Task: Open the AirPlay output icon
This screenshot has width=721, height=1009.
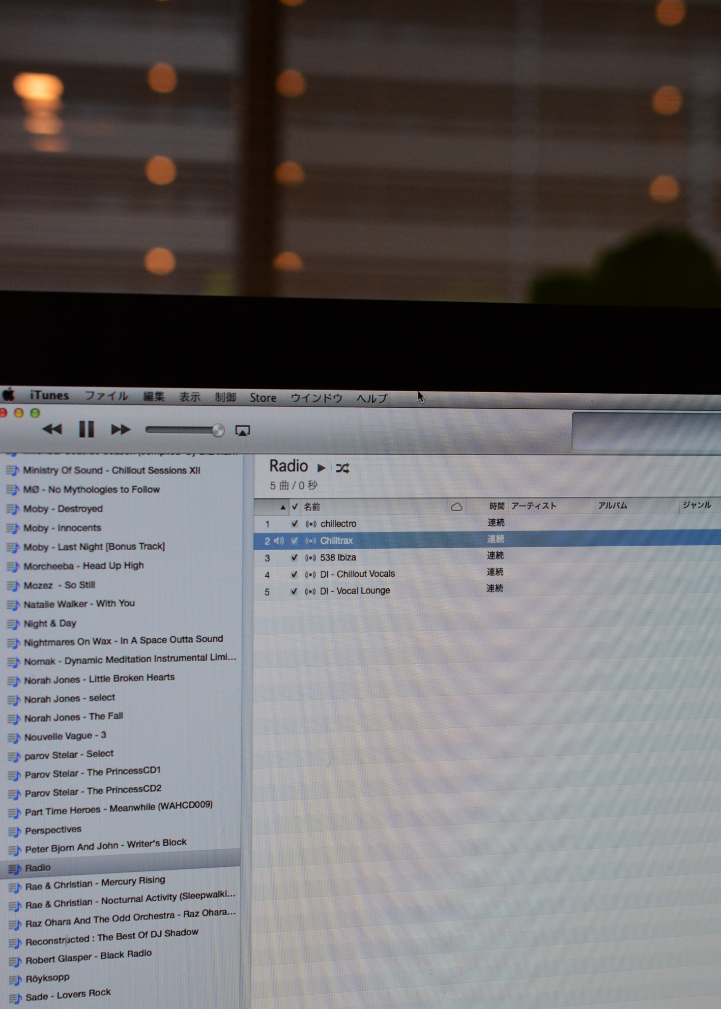Action: point(242,431)
